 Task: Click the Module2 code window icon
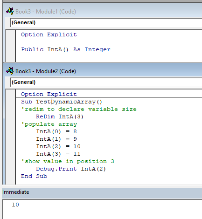click(10, 71)
